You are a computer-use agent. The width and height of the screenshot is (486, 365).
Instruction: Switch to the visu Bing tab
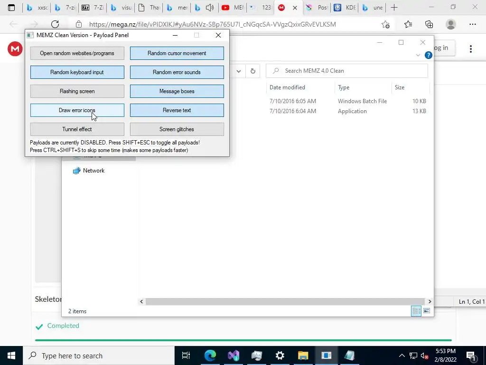120,8
